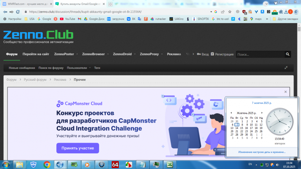Bookmark this page with the star icon

tap(230, 12)
